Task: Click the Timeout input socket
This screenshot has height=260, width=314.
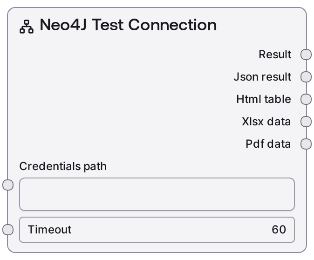Action: (8, 230)
